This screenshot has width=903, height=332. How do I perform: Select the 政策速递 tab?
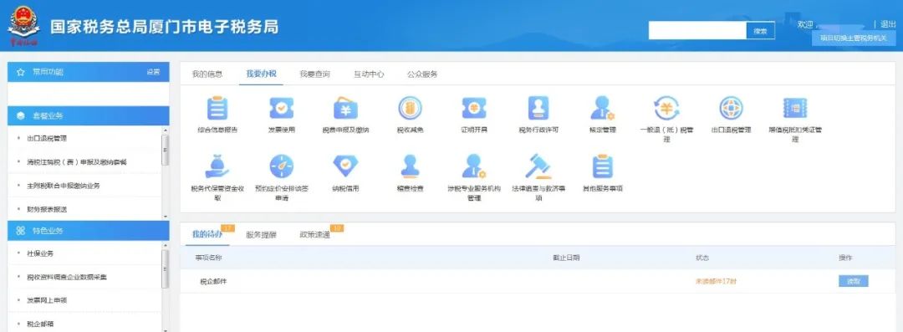(x=315, y=235)
